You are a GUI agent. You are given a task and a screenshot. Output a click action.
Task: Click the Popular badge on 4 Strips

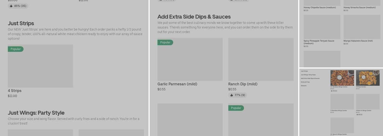pos(16,49)
